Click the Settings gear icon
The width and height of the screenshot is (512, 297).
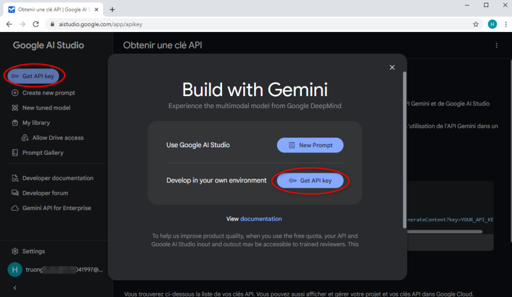[15, 252]
